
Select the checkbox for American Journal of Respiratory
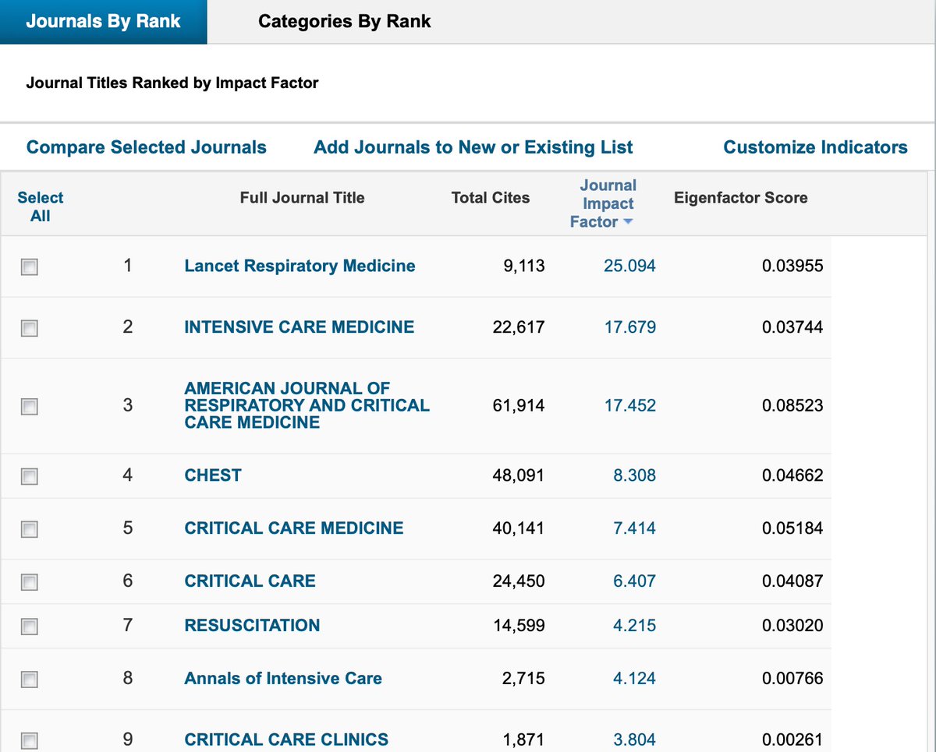click(x=29, y=406)
